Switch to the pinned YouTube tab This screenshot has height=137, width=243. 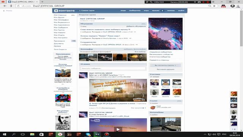click(3, 2)
